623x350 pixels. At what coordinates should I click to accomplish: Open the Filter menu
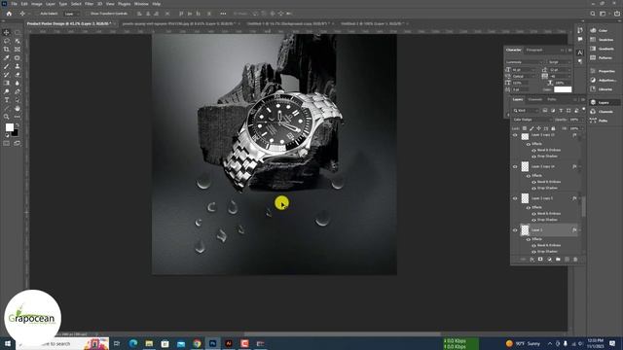point(89,4)
